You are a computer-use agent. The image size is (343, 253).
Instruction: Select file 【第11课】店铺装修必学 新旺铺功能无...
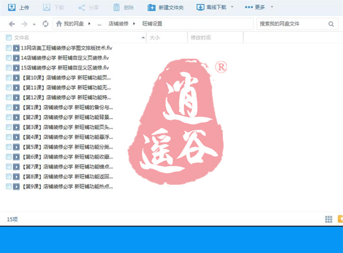tap(66, 88)
